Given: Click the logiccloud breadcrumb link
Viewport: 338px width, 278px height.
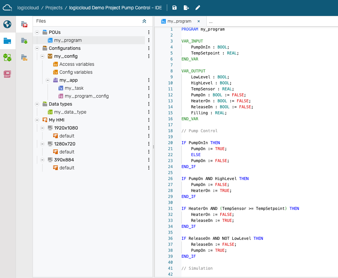Looking at the screenshot, I should [x=28, y=8].
